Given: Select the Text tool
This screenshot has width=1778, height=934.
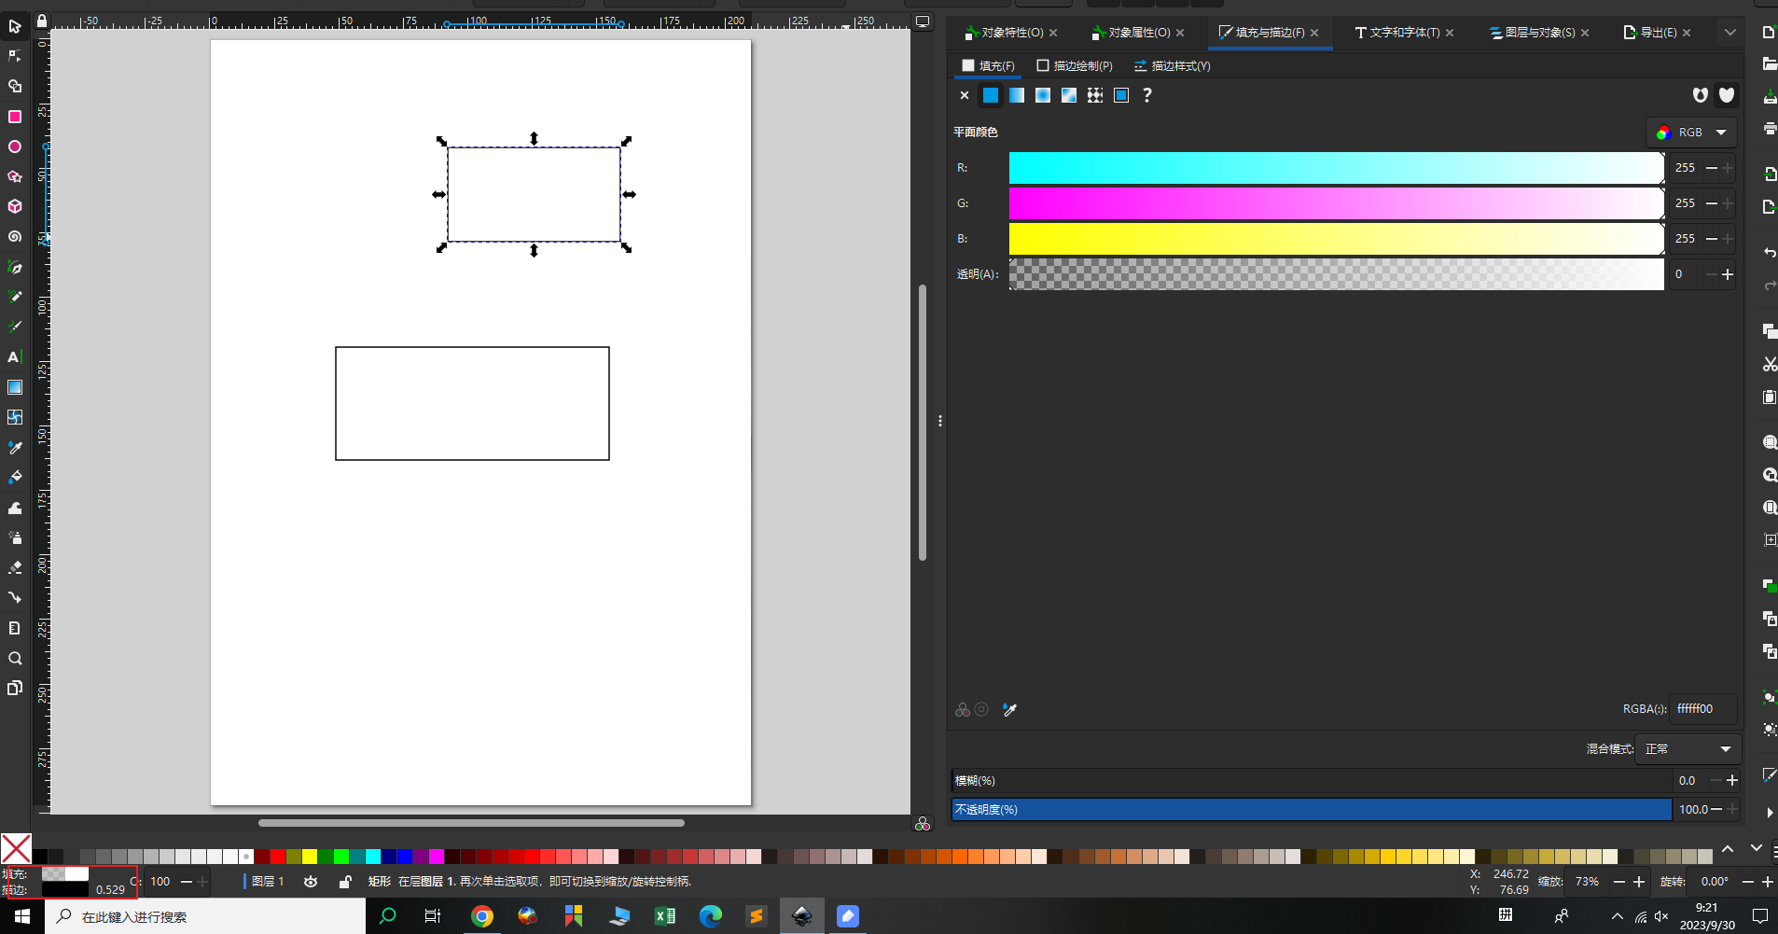Looking at the screenshot, I should click(15, 356).
